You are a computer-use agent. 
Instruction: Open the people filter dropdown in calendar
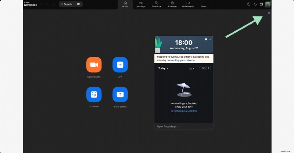tap(191, 68)
